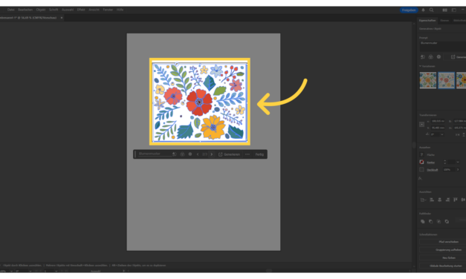Viewport: 466px width, 279px height.
Task: Open the Effekt menu
Action: (x=81, y=10)
